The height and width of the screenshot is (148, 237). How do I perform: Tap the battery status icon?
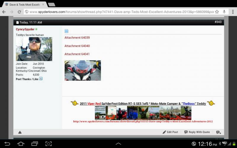tap(234, 144)
